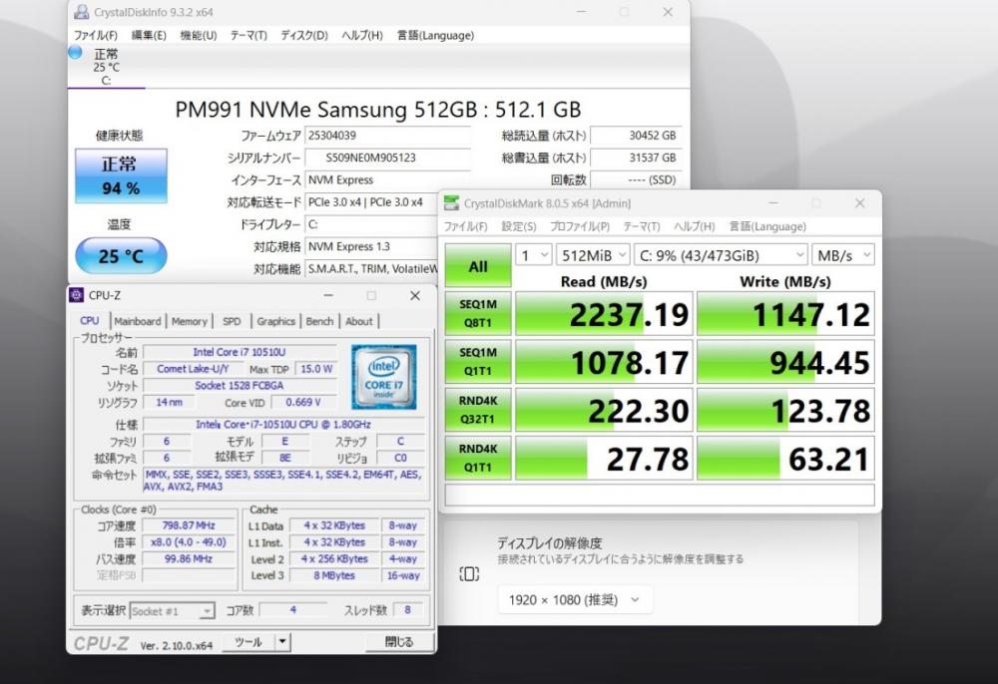
Task: Run all benchmarks with the All button
Action: tap(478, 265)
